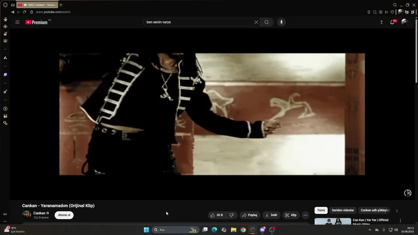Open YouTube upload/create button
The image size is (418, 235).
[x=381, y=22]
